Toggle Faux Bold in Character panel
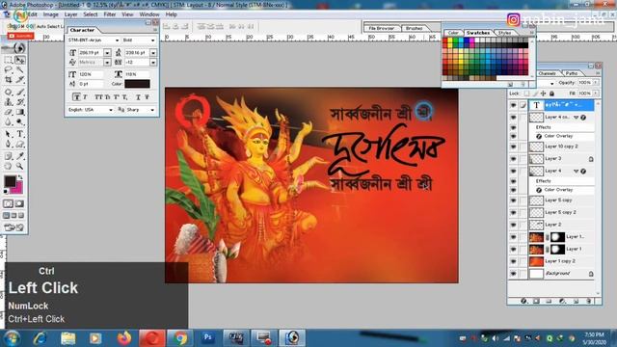The height and width of the screenshot is (347, 617). point(77,96)
